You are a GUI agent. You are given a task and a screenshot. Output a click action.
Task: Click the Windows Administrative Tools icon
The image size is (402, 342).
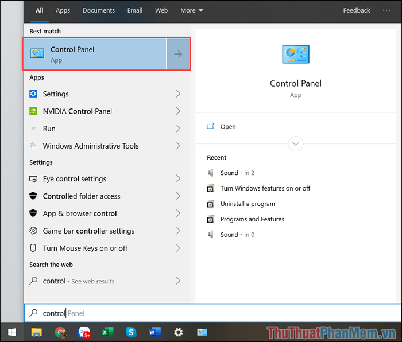(33, 146)
